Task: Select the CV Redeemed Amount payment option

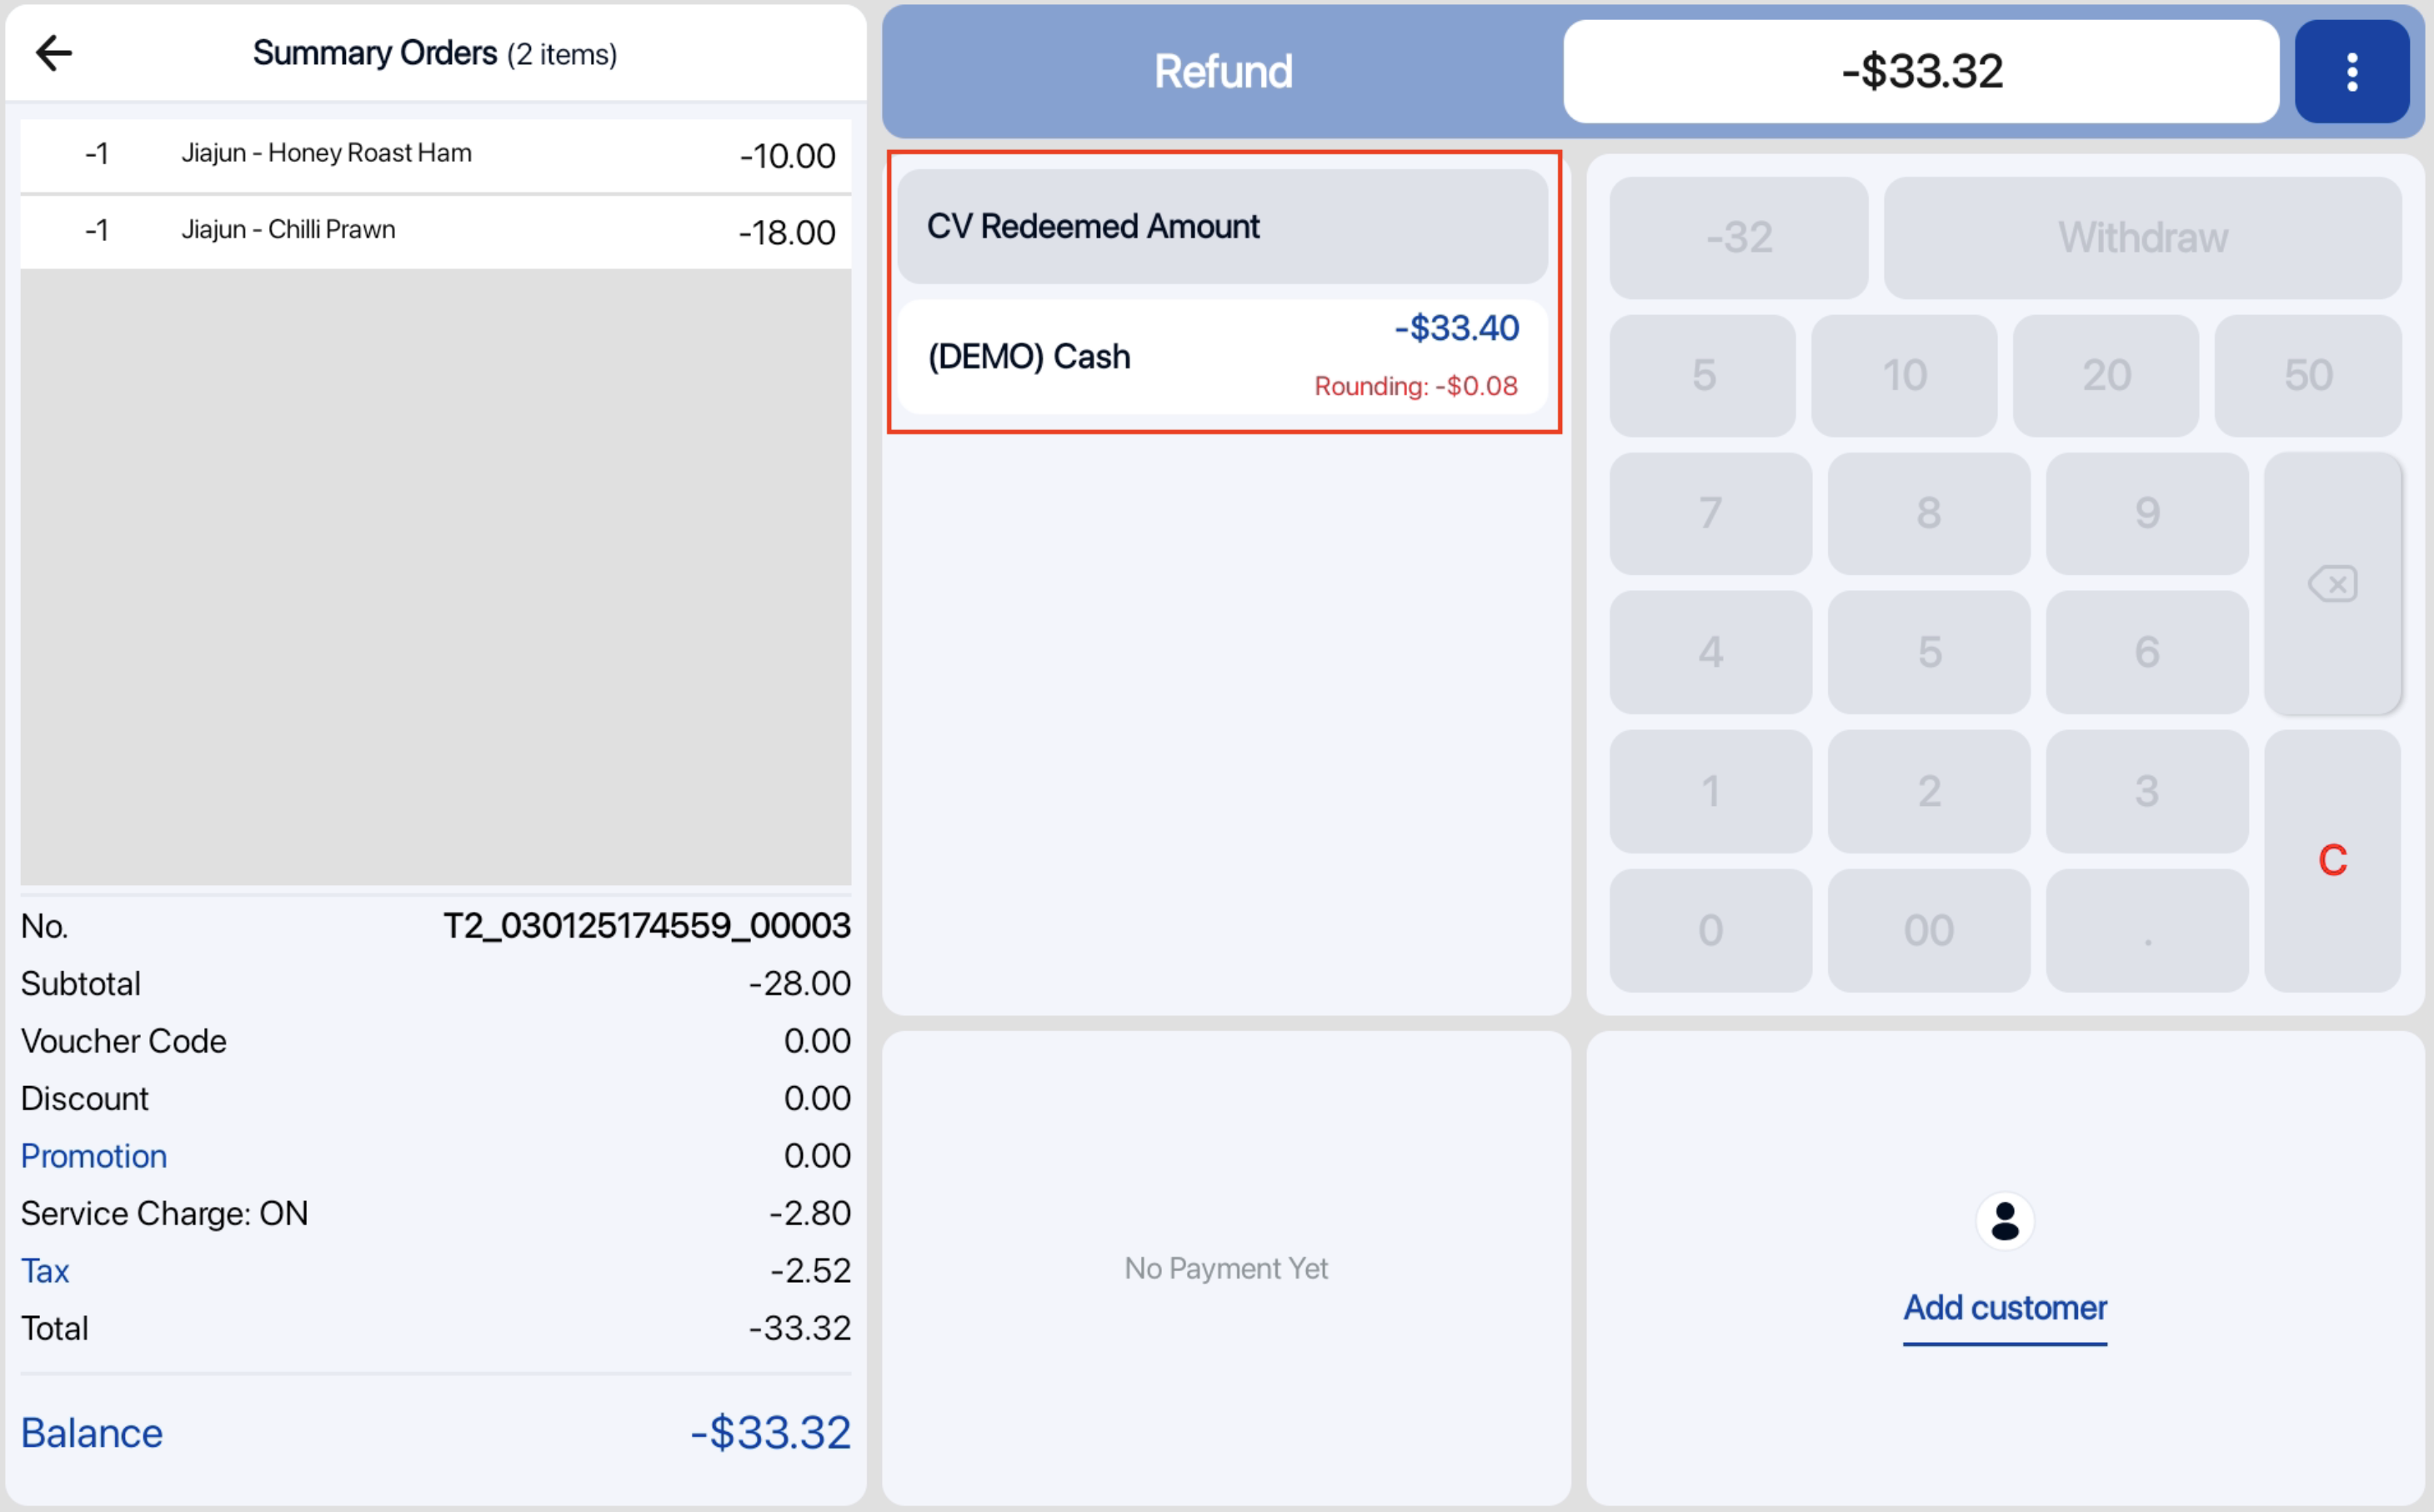Action: tap(1222, 227)
